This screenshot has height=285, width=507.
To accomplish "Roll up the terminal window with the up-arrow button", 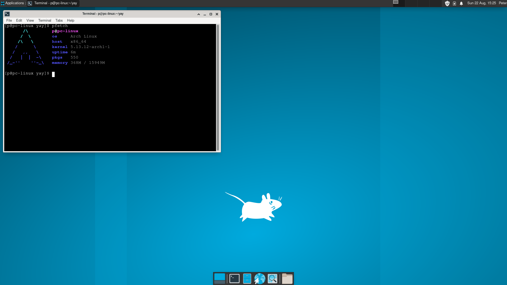I will pos(199,14).
